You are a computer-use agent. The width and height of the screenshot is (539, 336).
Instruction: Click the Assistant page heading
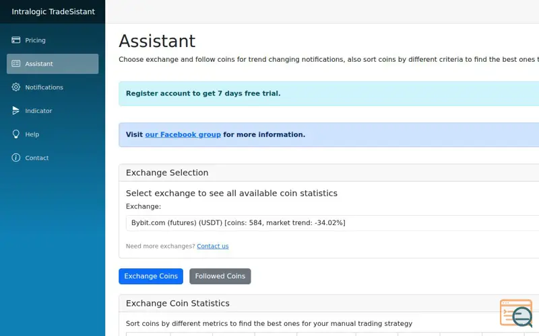pos(157,41)
